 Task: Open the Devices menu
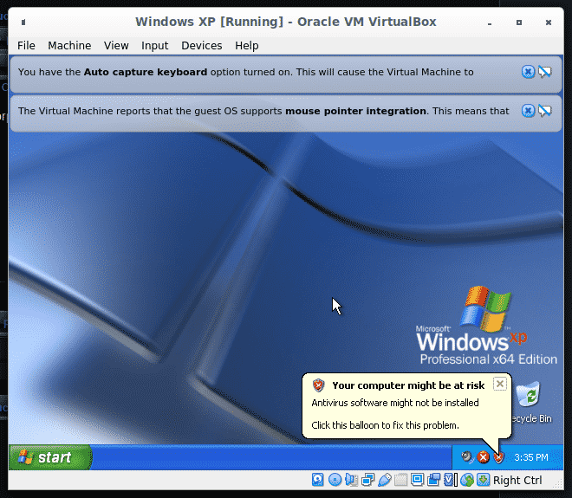click(201, 46)
